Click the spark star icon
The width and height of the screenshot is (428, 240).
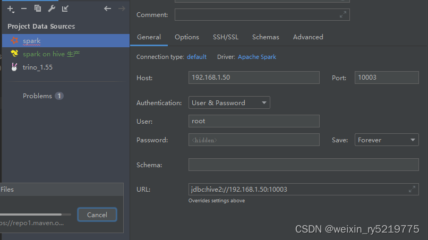[14, 41]
